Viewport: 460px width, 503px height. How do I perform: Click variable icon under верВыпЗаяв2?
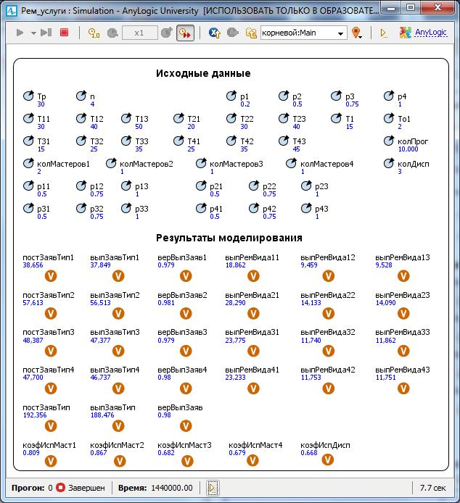(x=186, y=313)
